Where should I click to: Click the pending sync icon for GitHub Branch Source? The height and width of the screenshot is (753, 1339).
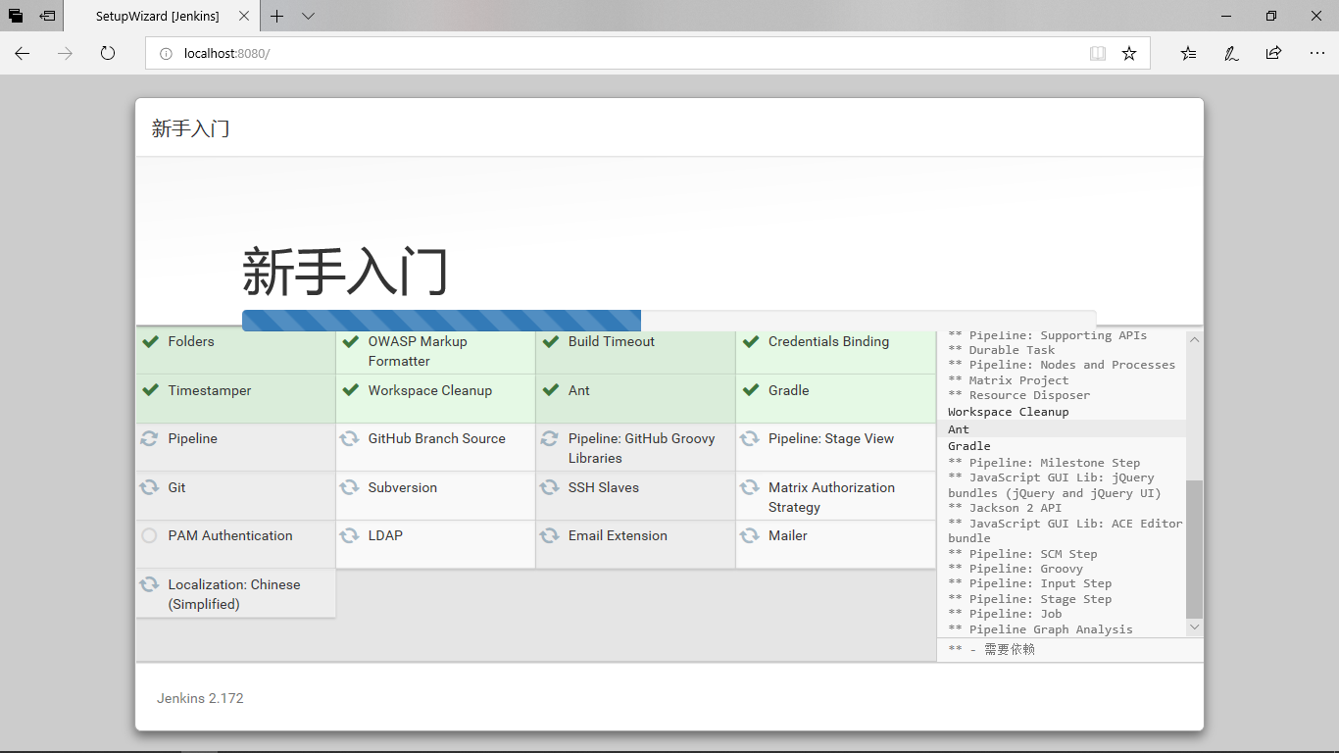(x=349, y=438)
